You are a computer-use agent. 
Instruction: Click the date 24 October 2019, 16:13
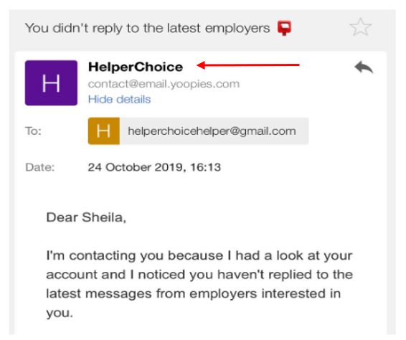click(154, 167)
